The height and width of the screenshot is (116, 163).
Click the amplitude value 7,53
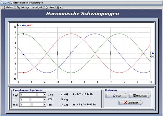click(x=50, y=95)
